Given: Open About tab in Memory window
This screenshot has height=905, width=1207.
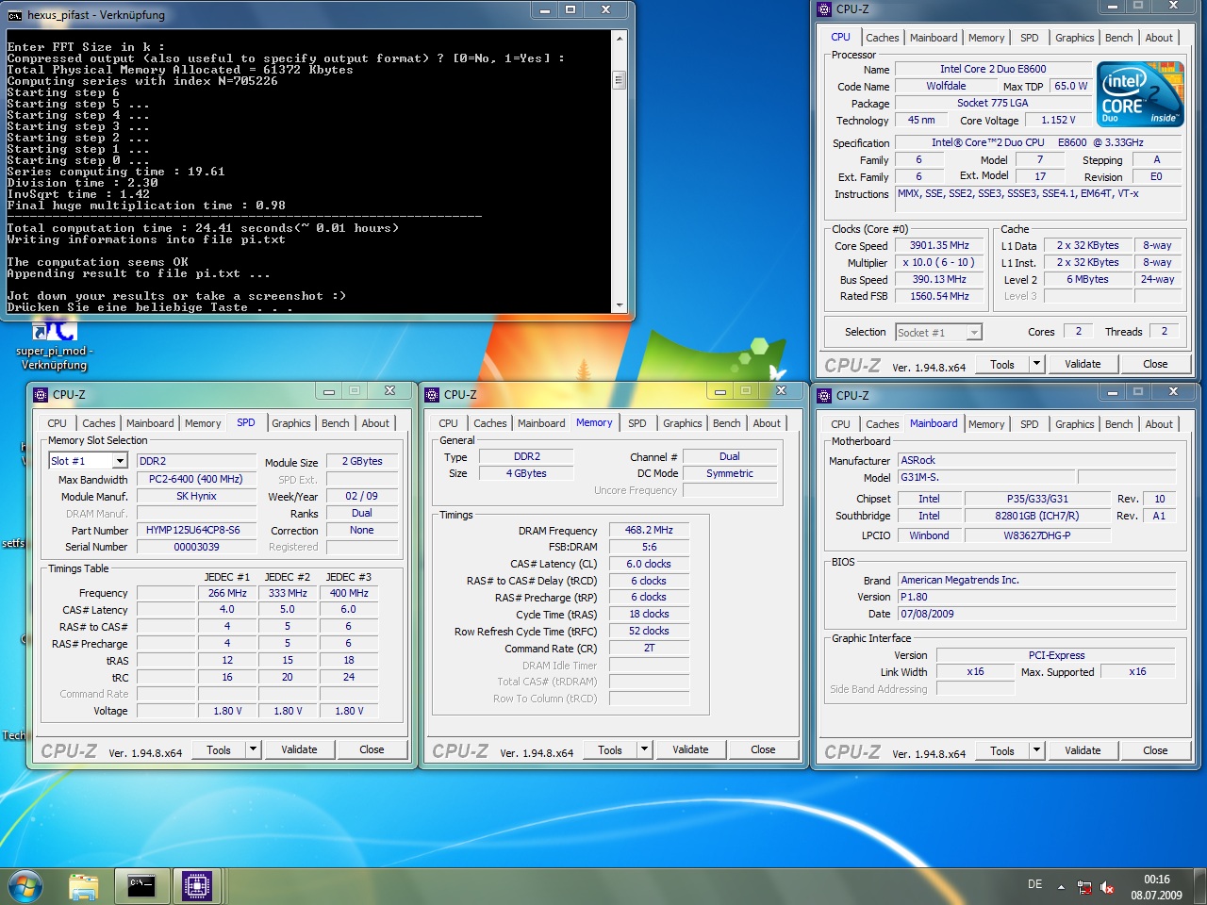Looking at the screenshot, I should (767, 423).
